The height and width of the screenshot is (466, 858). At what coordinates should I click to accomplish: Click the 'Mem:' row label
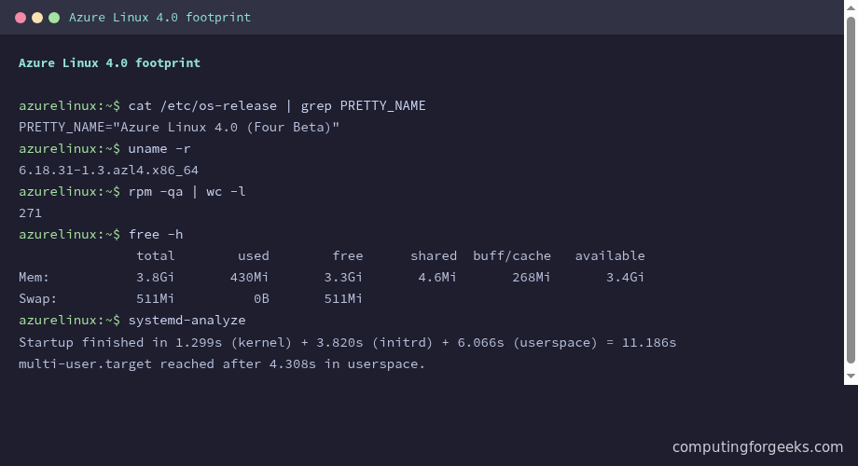[x=34, y=278]
